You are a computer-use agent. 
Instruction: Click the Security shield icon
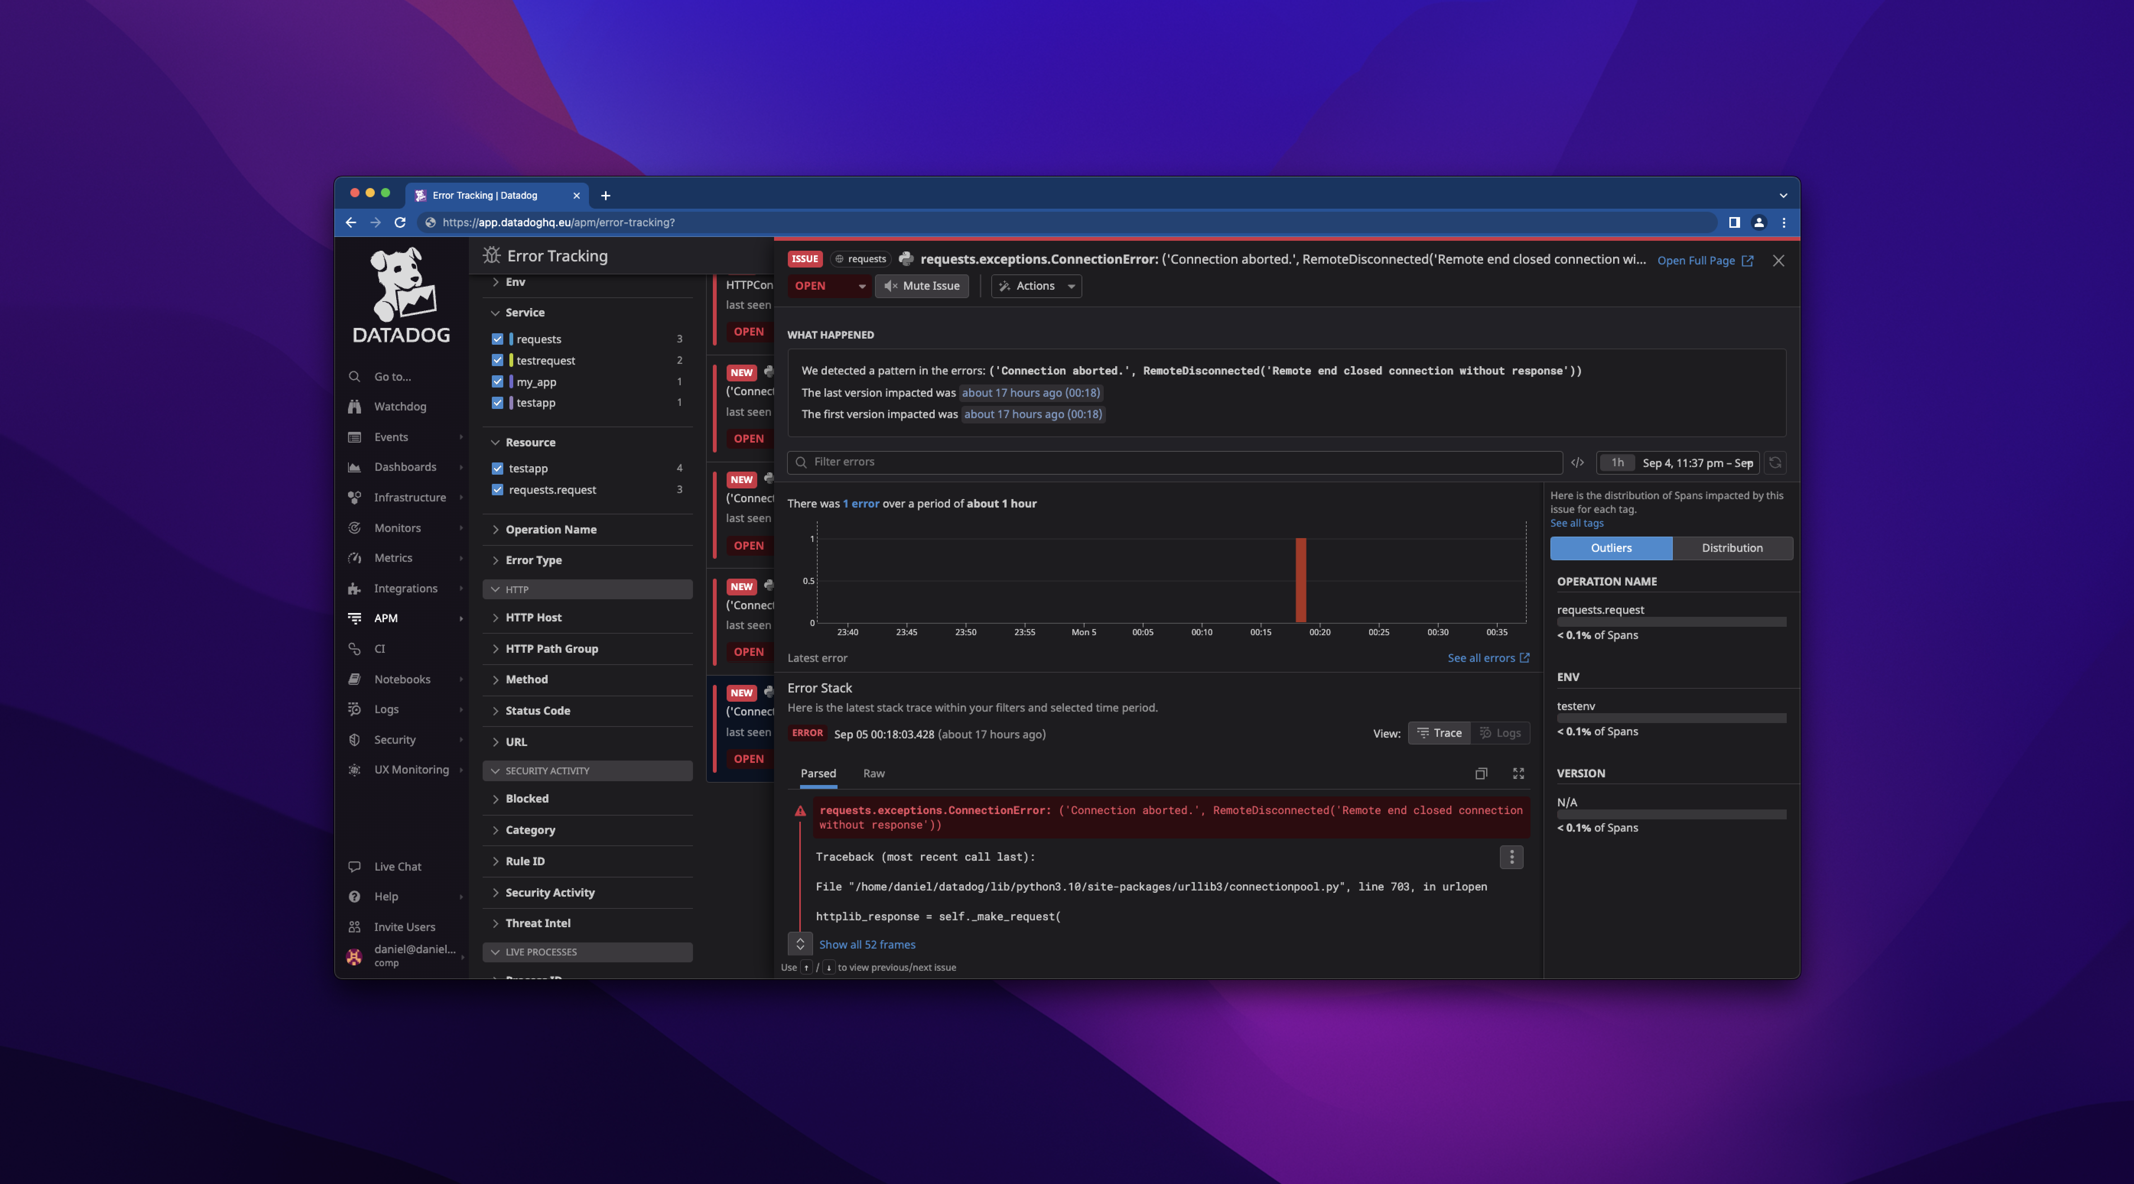click(355, 740)
